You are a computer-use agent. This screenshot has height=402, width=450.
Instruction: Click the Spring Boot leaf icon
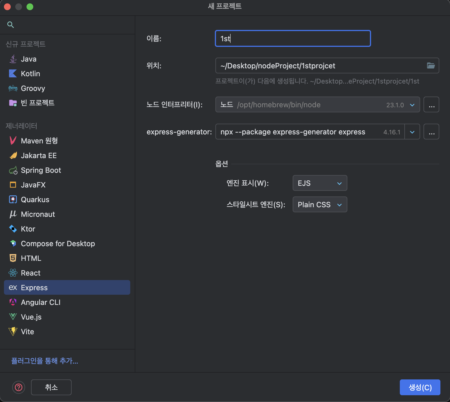13,170
